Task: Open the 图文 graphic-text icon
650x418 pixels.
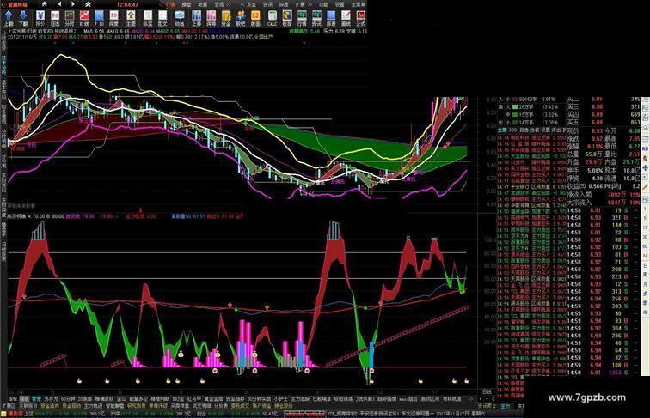Action: click(162, 16)
